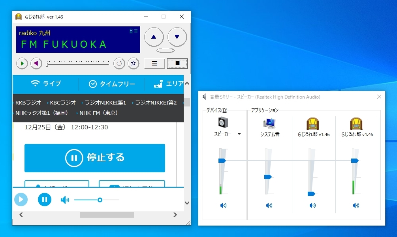Click the small oval button below arrows
The image size is (397, 237).
166,50
